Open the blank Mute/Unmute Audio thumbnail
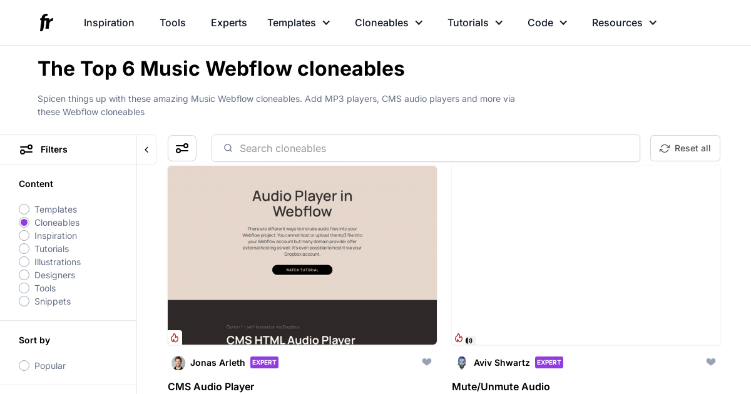Image resolution: width=751 pixels, height=394 pixels. click(586, 255)
